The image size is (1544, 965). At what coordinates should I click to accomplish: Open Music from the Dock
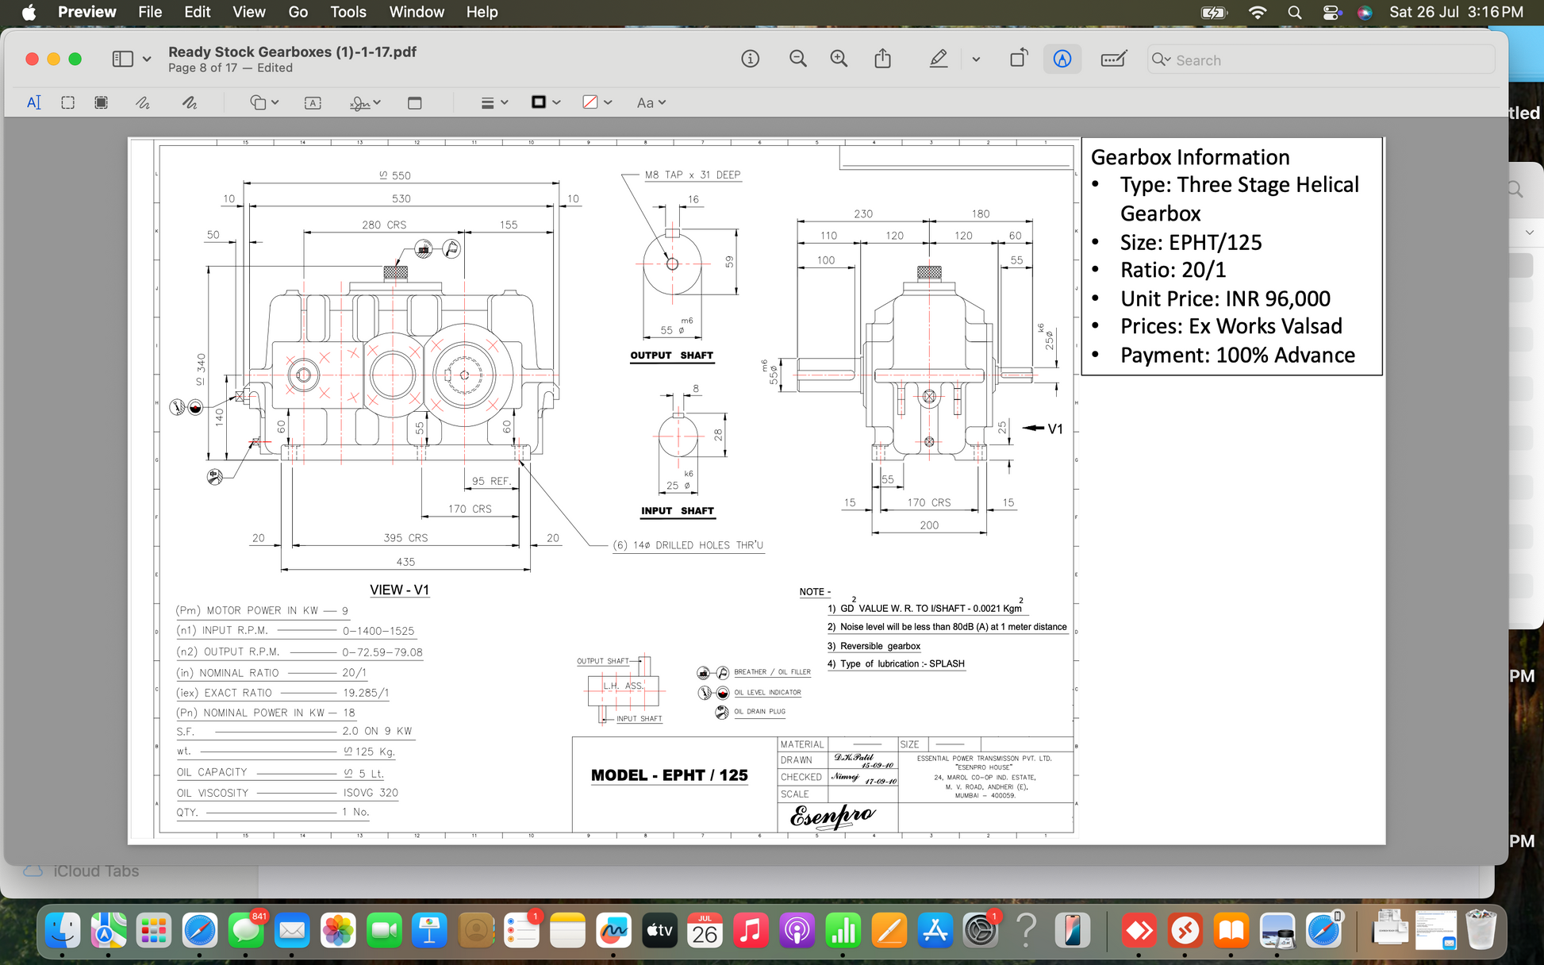pos(751,930)
